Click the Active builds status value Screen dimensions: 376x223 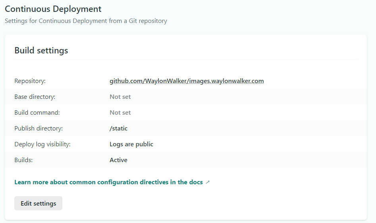pyautogui.click(x=119, y=160)
